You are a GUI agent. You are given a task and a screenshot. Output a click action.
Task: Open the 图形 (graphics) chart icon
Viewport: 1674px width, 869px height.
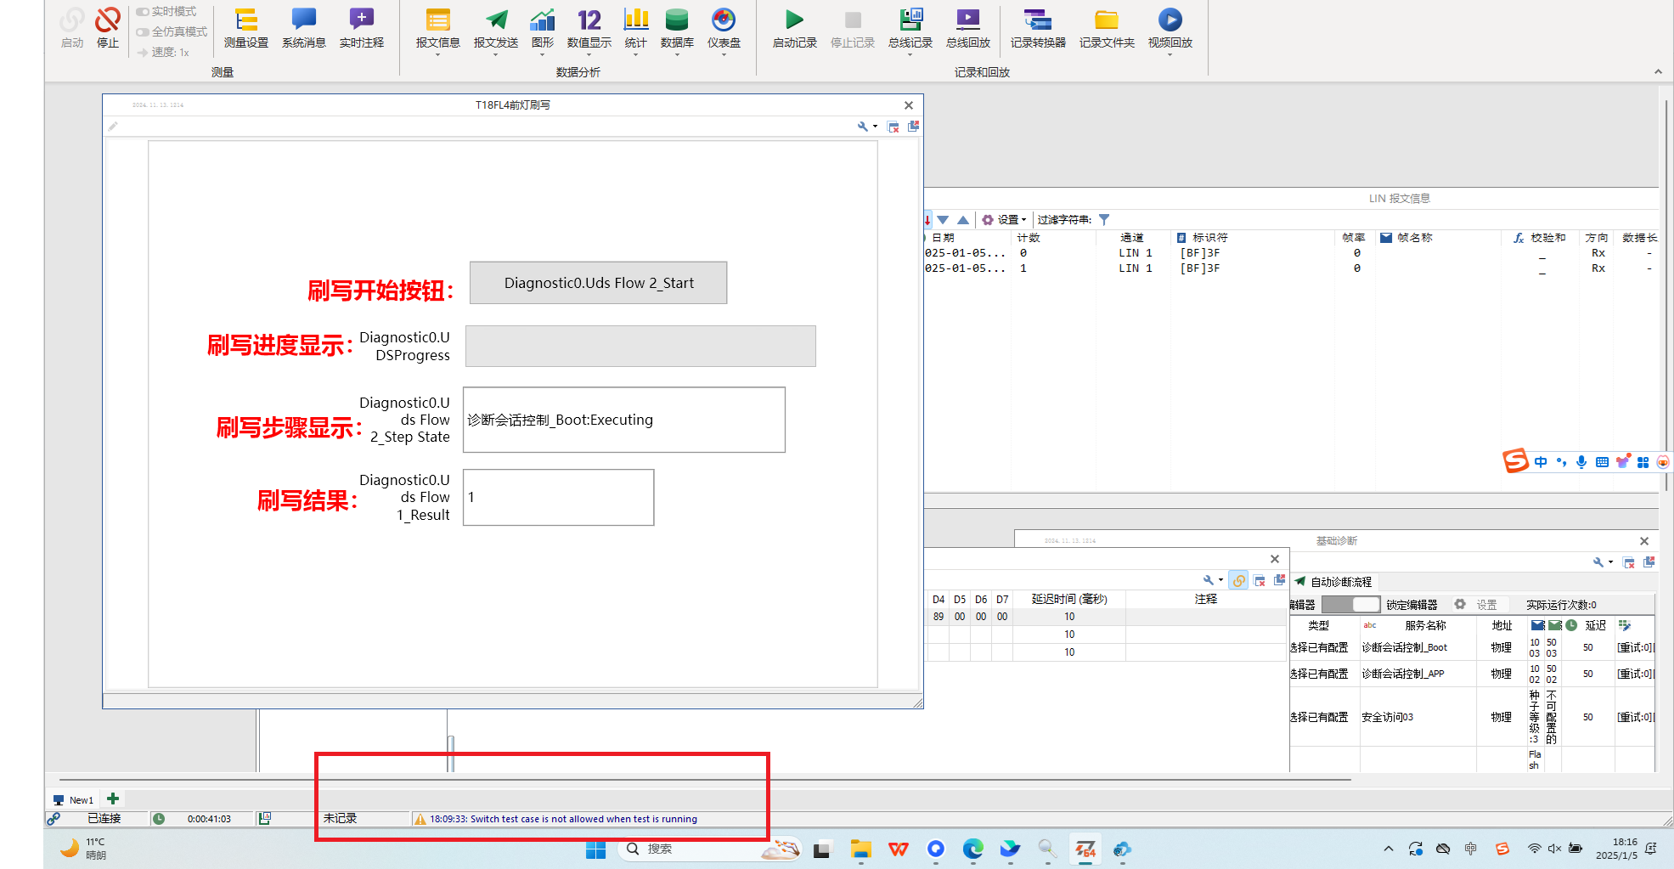click(542, 20)
